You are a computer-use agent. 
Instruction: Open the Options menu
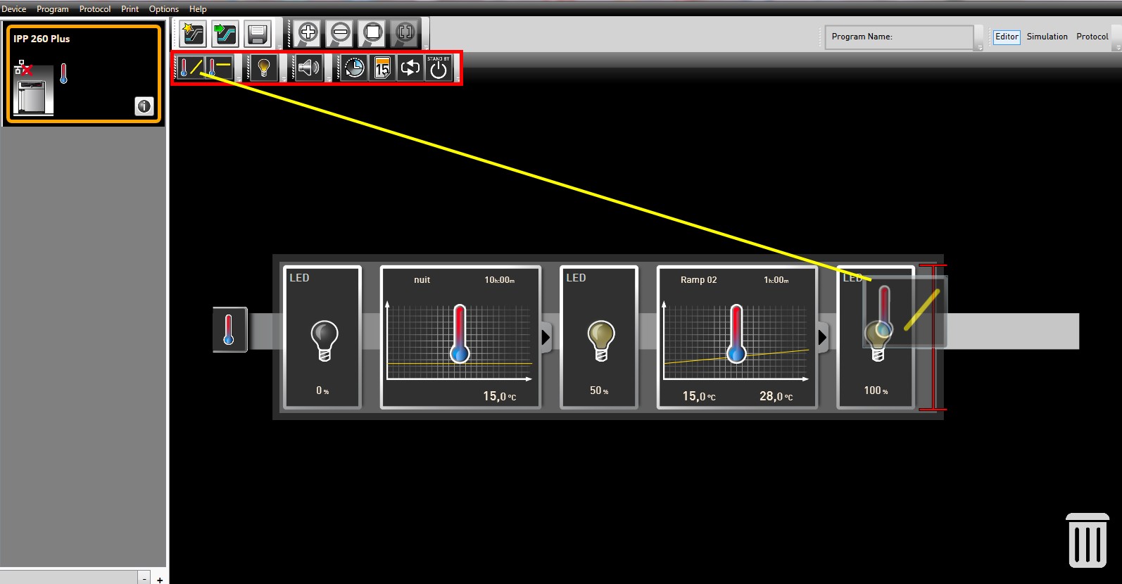coord(164,9)
